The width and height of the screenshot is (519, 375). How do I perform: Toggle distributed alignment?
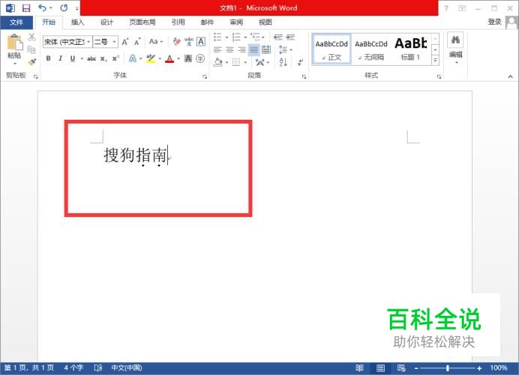266,50
